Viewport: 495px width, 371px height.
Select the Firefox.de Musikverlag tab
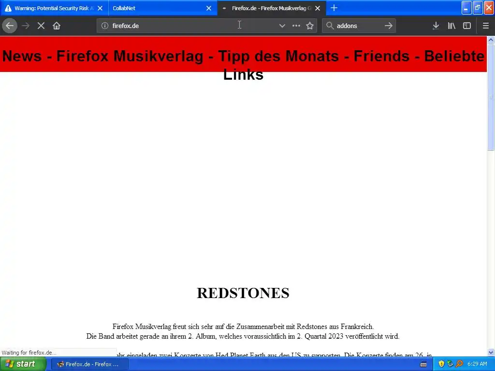point(272,8)
